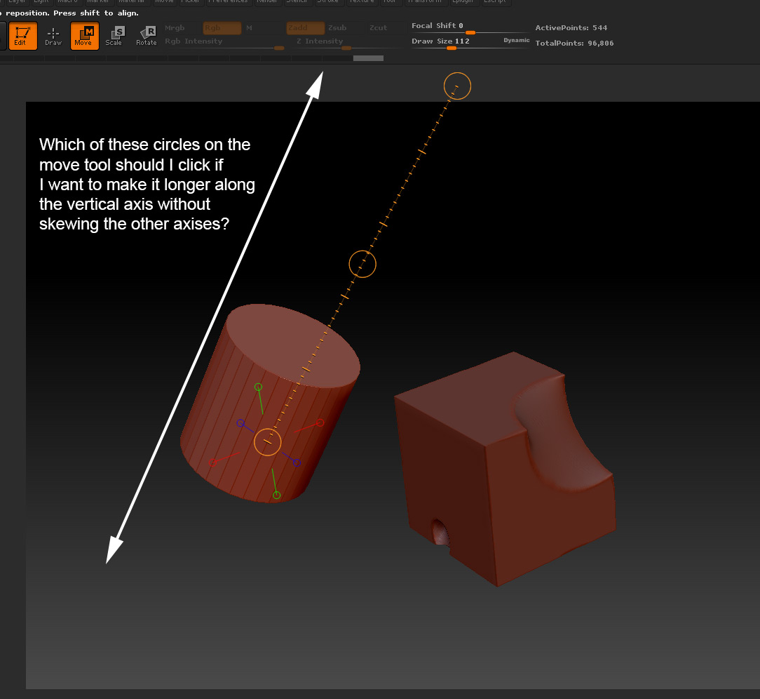Switch to the Scale tool
The width and height of the screenshot is (760, 699).
click(115, 35)
